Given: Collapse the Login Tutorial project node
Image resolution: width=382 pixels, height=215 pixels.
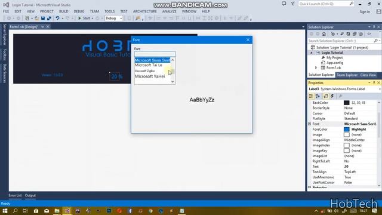Looking at the screenshot, I should (312, 53).
